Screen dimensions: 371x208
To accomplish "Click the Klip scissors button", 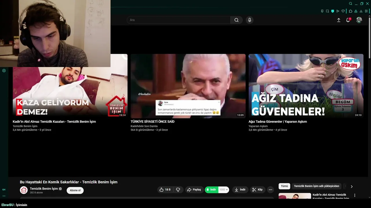I will click(x=257, y=190).
